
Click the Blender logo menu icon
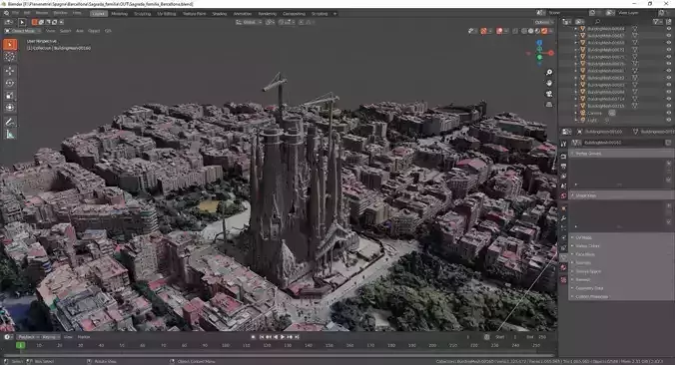click(x=7, y=13)
